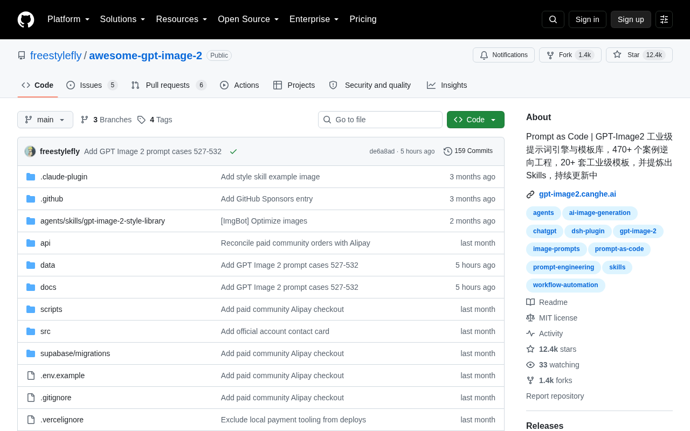690x431 pixels.
Task: Click the commit status green checkmark
Action: [233, 151]
